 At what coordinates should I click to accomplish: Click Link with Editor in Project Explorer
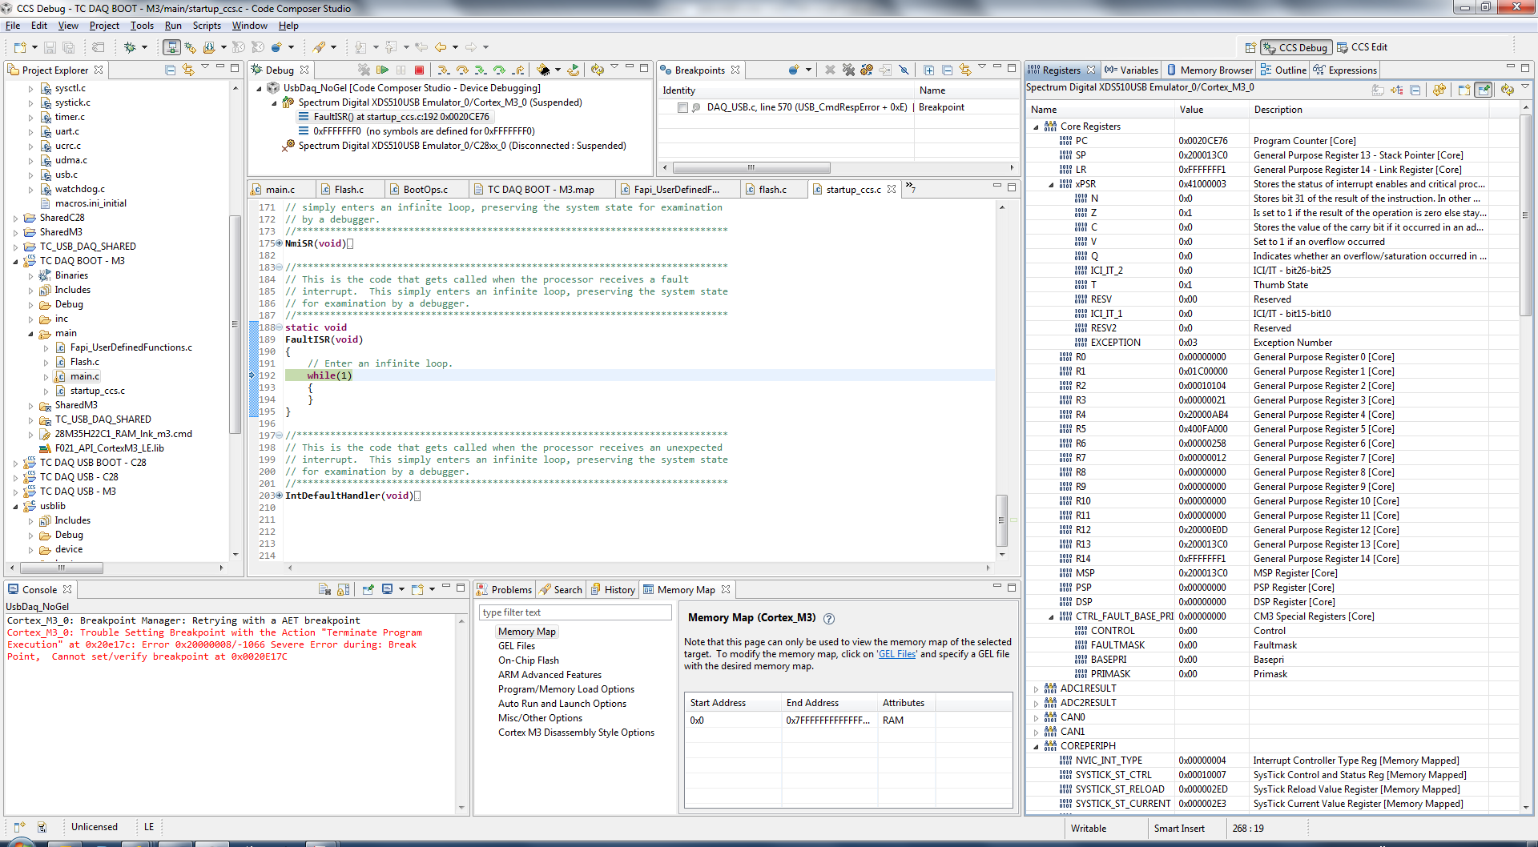[188, 70]
